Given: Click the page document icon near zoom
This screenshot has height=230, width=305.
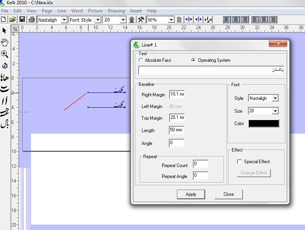Looking at the screenshot, I should tap(179, 20).
